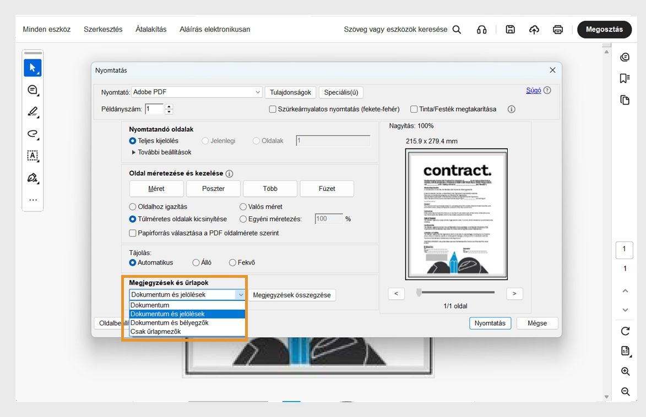Open the Súgó help link

point(534,90)
